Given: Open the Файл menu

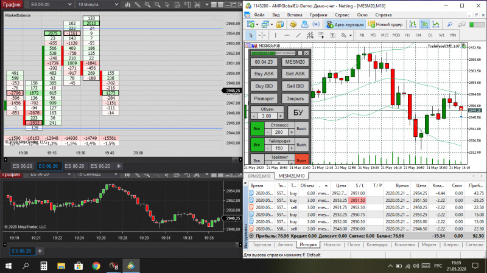Looking at the screenshot, I should coord(259,15).
